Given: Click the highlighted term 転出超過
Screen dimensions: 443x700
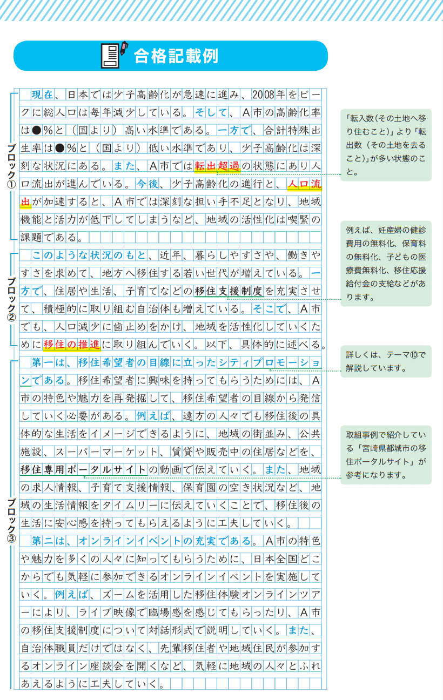Looking at the screenshot, I should point(217,167).
